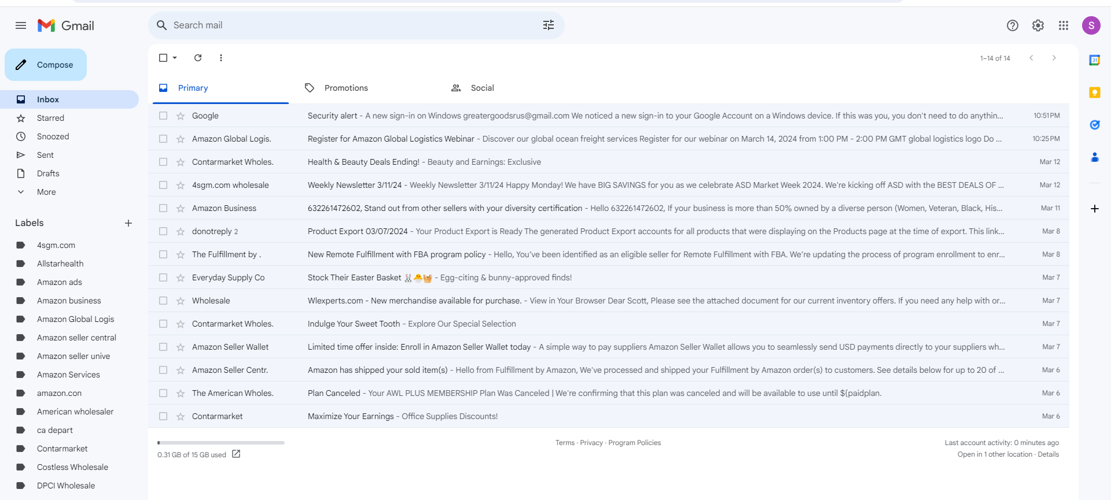Open the Health & Beauty Deals Ending! email
This screenshot has width=1111, height=500.
[609, 162]
